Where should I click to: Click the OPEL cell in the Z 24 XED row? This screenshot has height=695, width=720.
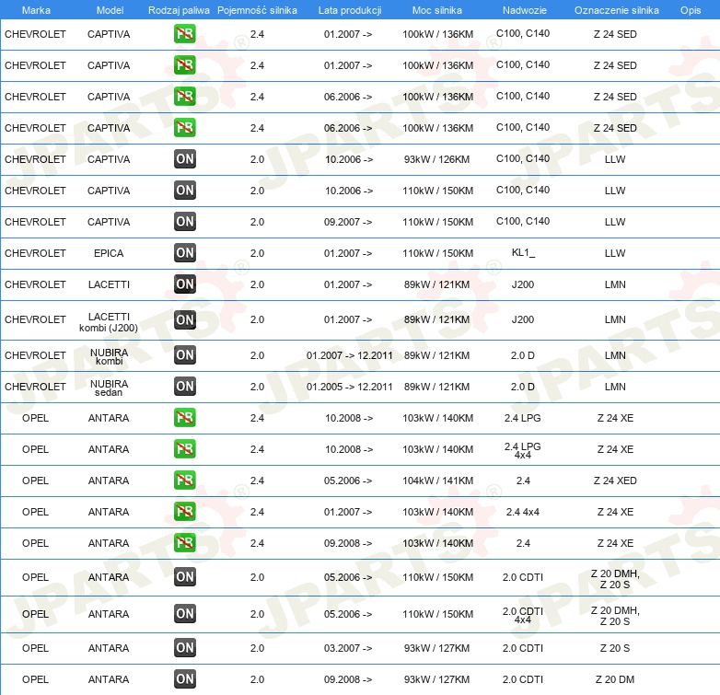click(x=35, y=481)
